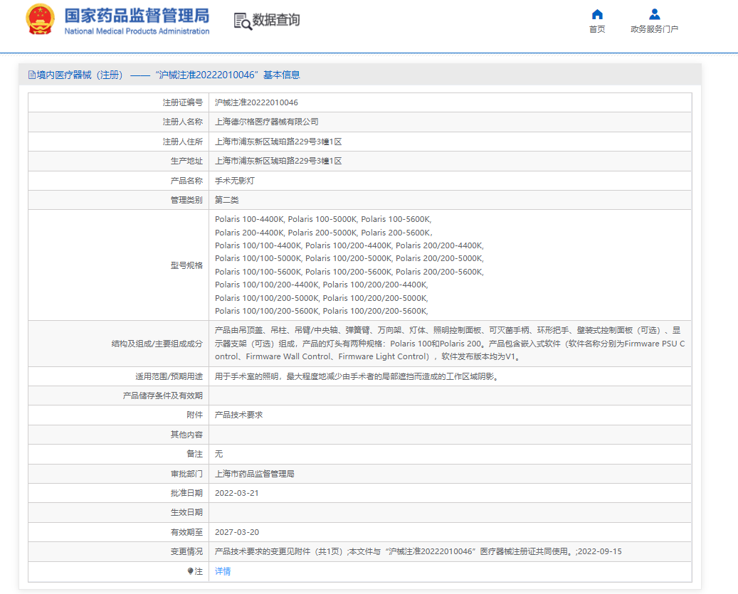The width and height of the screenshot is (738, 594).
Task: Click the small bullet icon beside 注
Action: coord(190,571)
